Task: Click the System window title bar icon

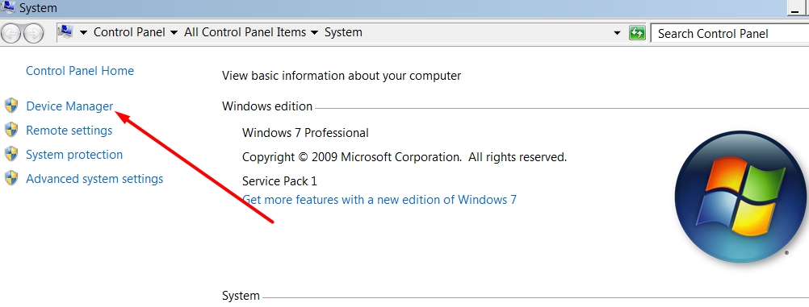Action: coord(8,8)
